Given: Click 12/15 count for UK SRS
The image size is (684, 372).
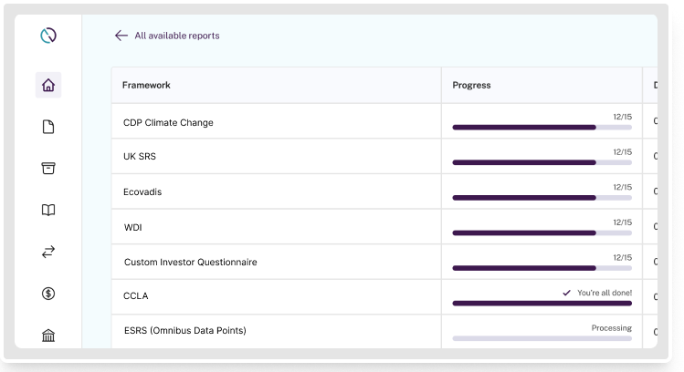Looking at the screenshot, I should [623, 152].
